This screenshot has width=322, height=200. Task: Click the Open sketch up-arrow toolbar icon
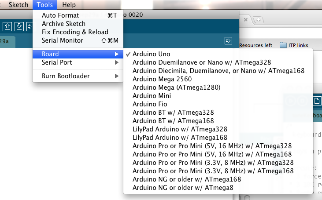(7, 26)
